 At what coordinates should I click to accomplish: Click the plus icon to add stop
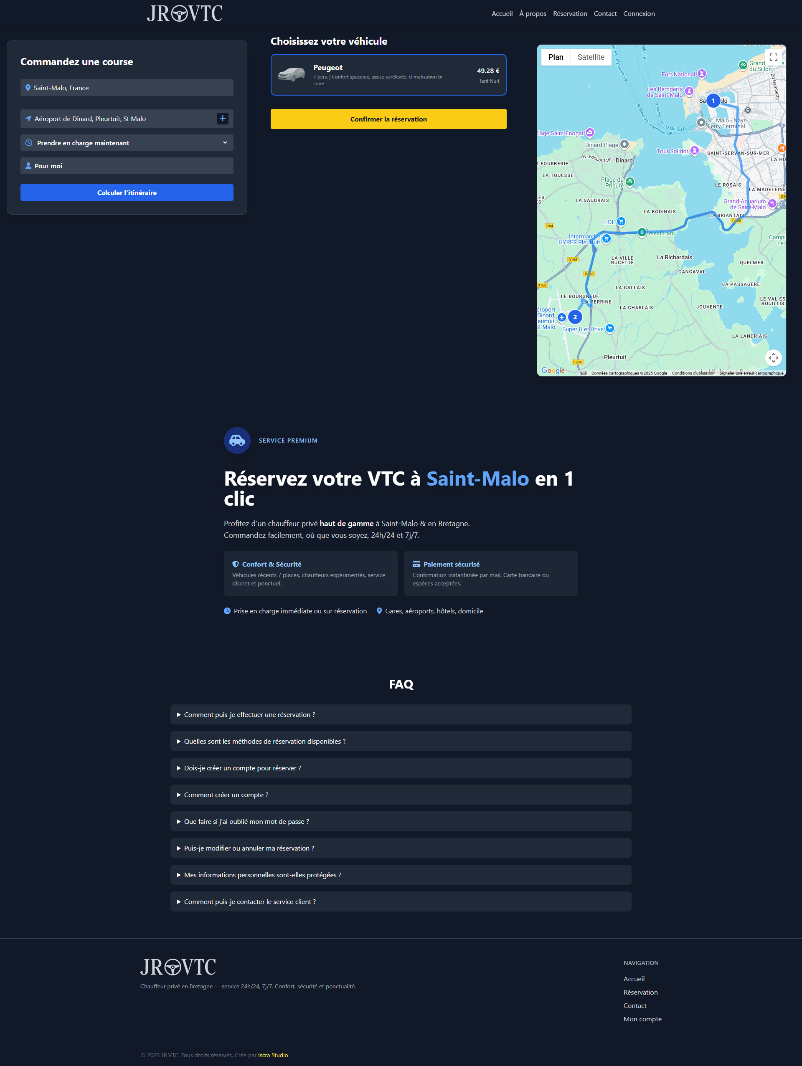(222, 119)
